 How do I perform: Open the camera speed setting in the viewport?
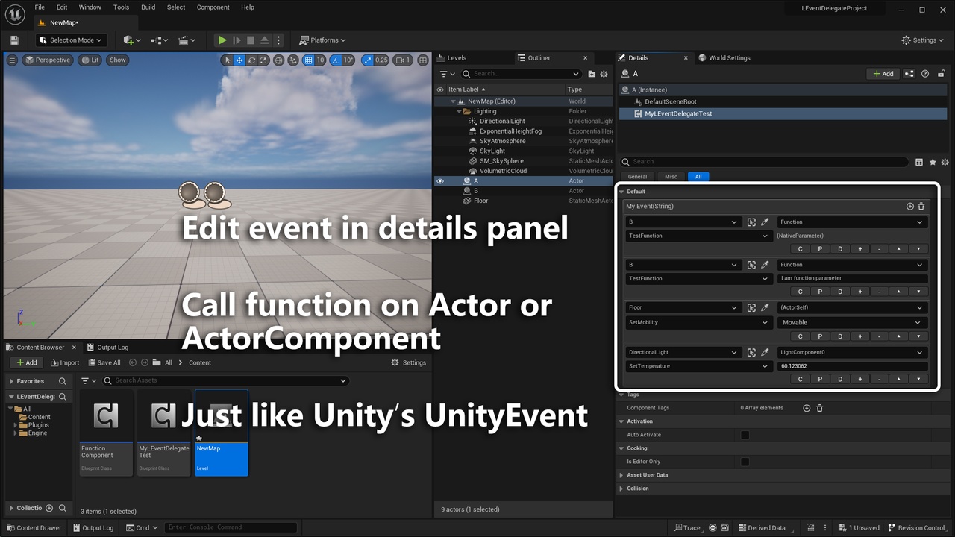point(402,60)
